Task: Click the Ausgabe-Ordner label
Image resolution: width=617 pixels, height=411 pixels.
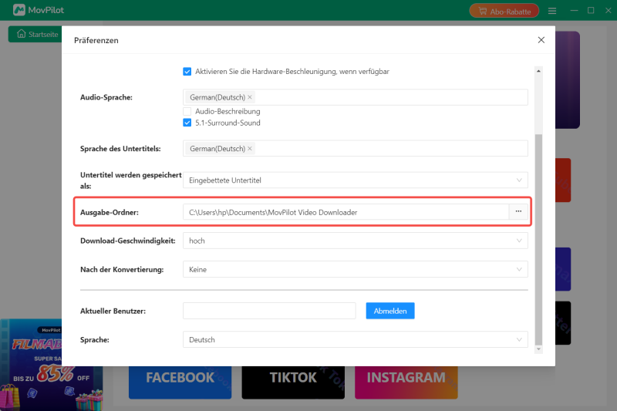Action: (110, 212)
